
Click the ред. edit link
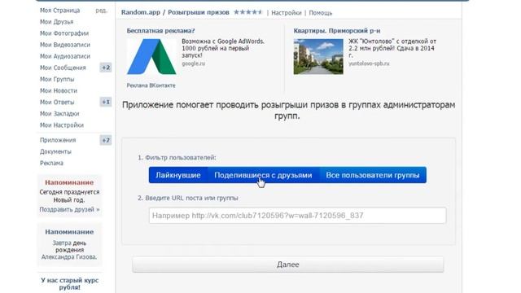(x=101, y=11)
